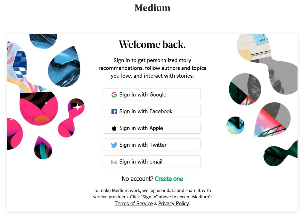This screenshot has height=219, width=305.
Task: Click the 'No account?' text
Action: pos(138,179)
